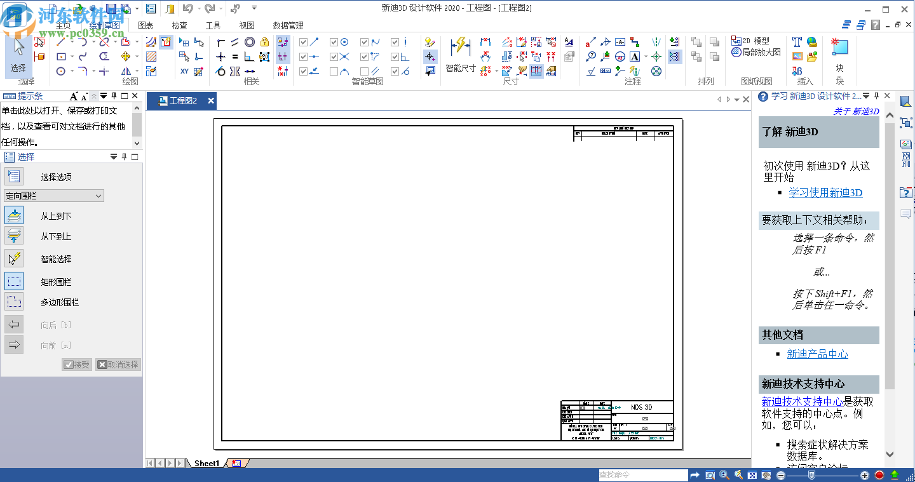Open the 定向围栏 dropdown
The image size is (915, 482).
click(54, 196)
